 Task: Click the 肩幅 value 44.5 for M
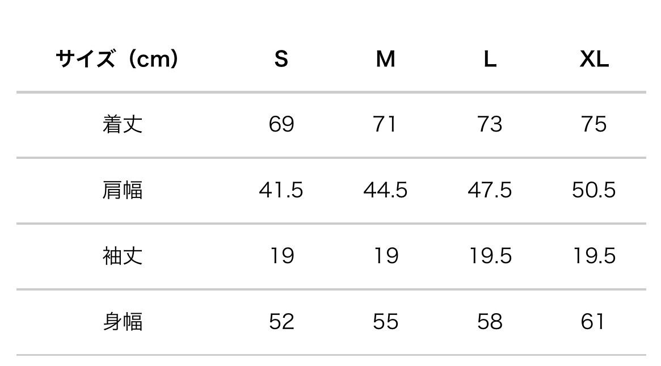click(x=385, y=190)
